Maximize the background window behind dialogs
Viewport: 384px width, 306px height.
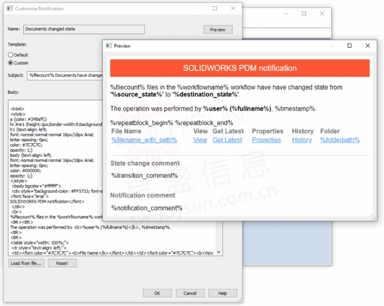coord(304,13)
